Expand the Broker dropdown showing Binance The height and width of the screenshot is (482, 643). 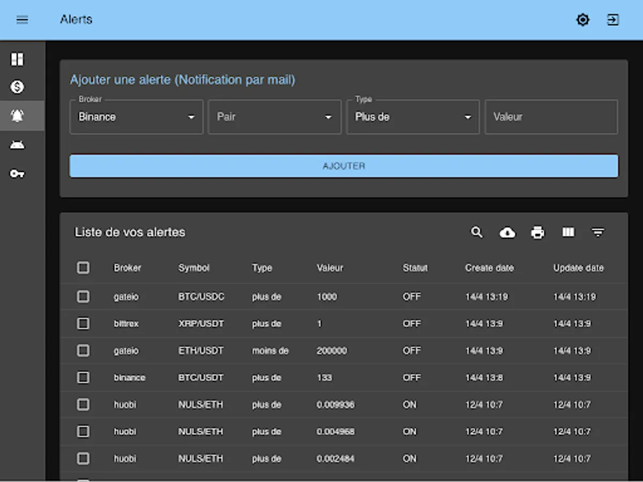coord(136,117)
